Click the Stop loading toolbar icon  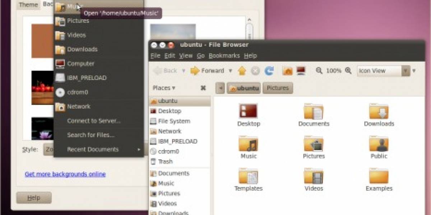tap(255, 71)
